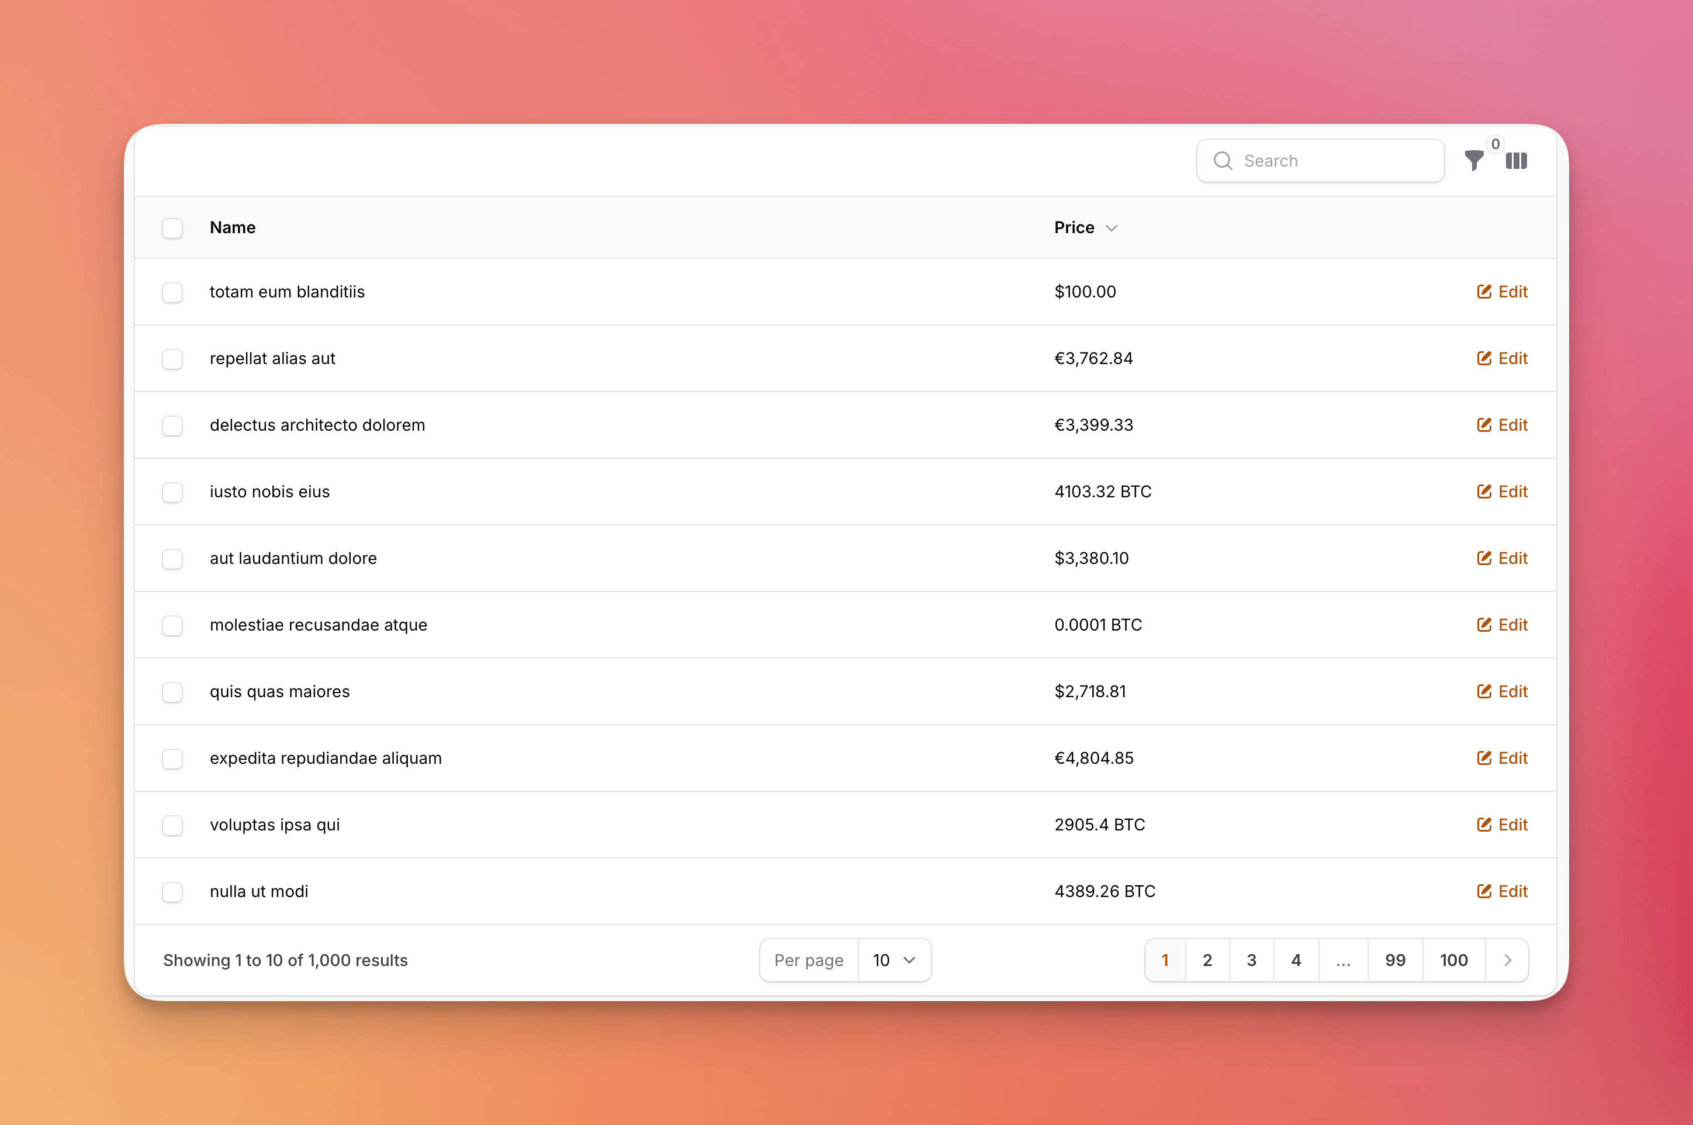Click the zero badge above the filter icon
Image resolution: width=1693 pixels, height=1125 pixels.
click(x=1494, y=144)
